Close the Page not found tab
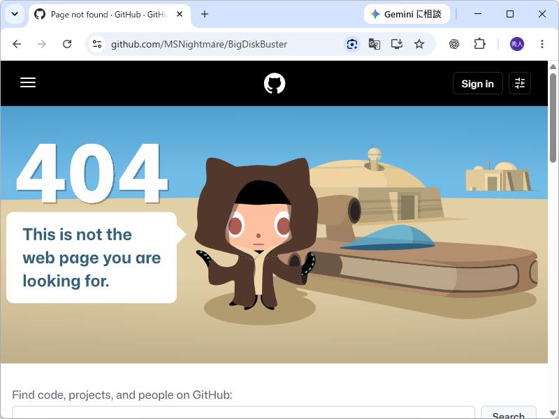Viewport: 559px width, 419px height. [x=180, y=14]
